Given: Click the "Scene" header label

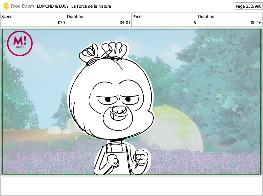Looking at the screenshot, I should tap(7, 17).
